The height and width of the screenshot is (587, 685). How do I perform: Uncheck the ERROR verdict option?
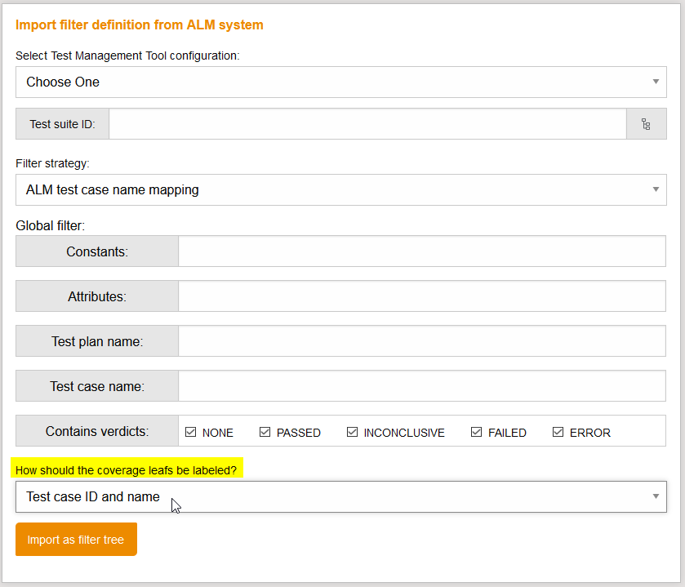558,432
